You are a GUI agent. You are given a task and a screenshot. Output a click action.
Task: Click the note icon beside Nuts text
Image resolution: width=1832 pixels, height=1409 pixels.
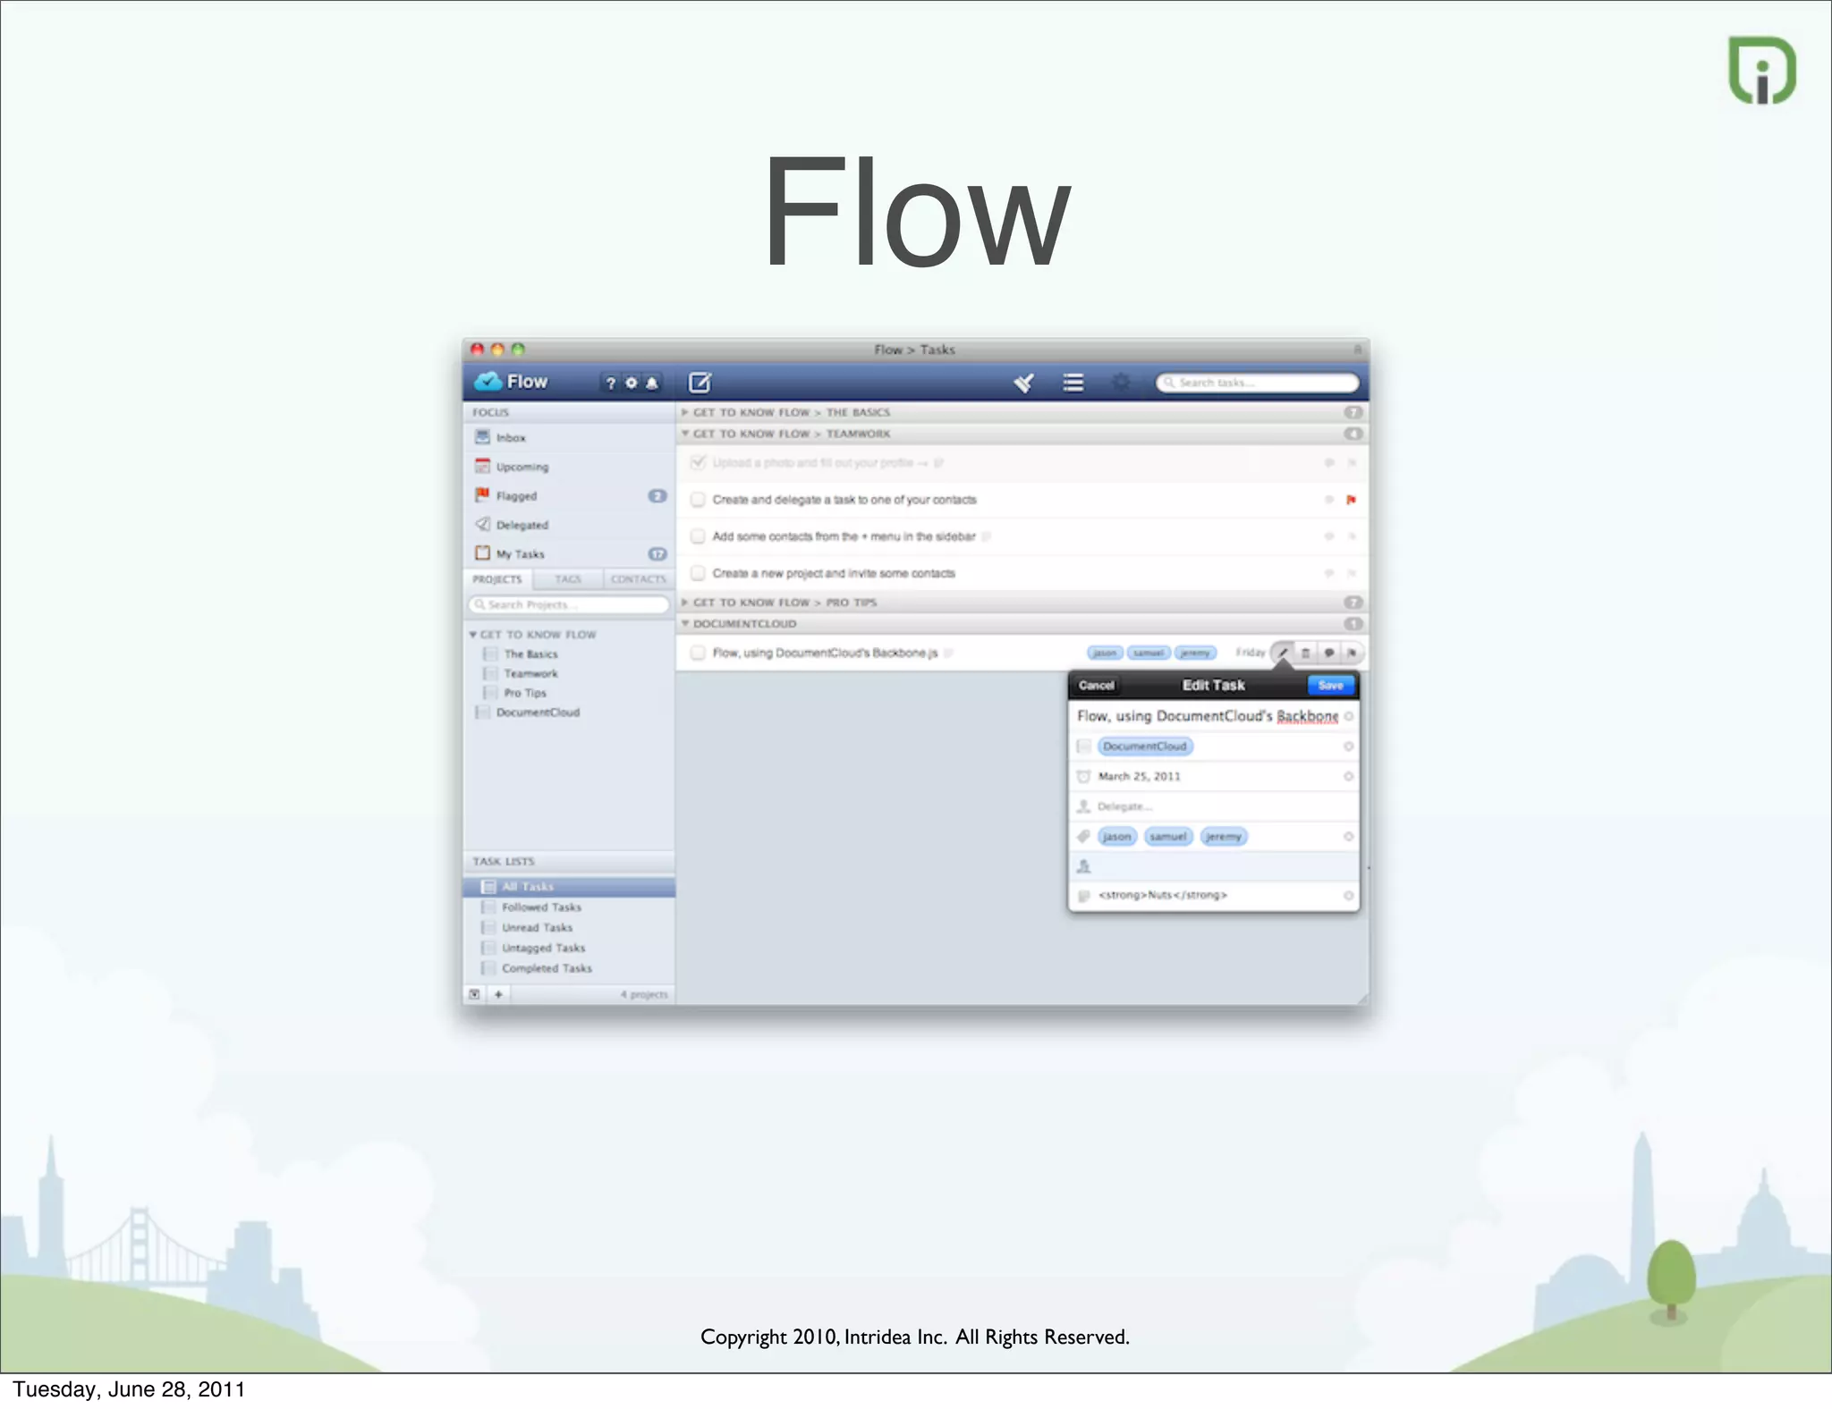click(1083, 896)
